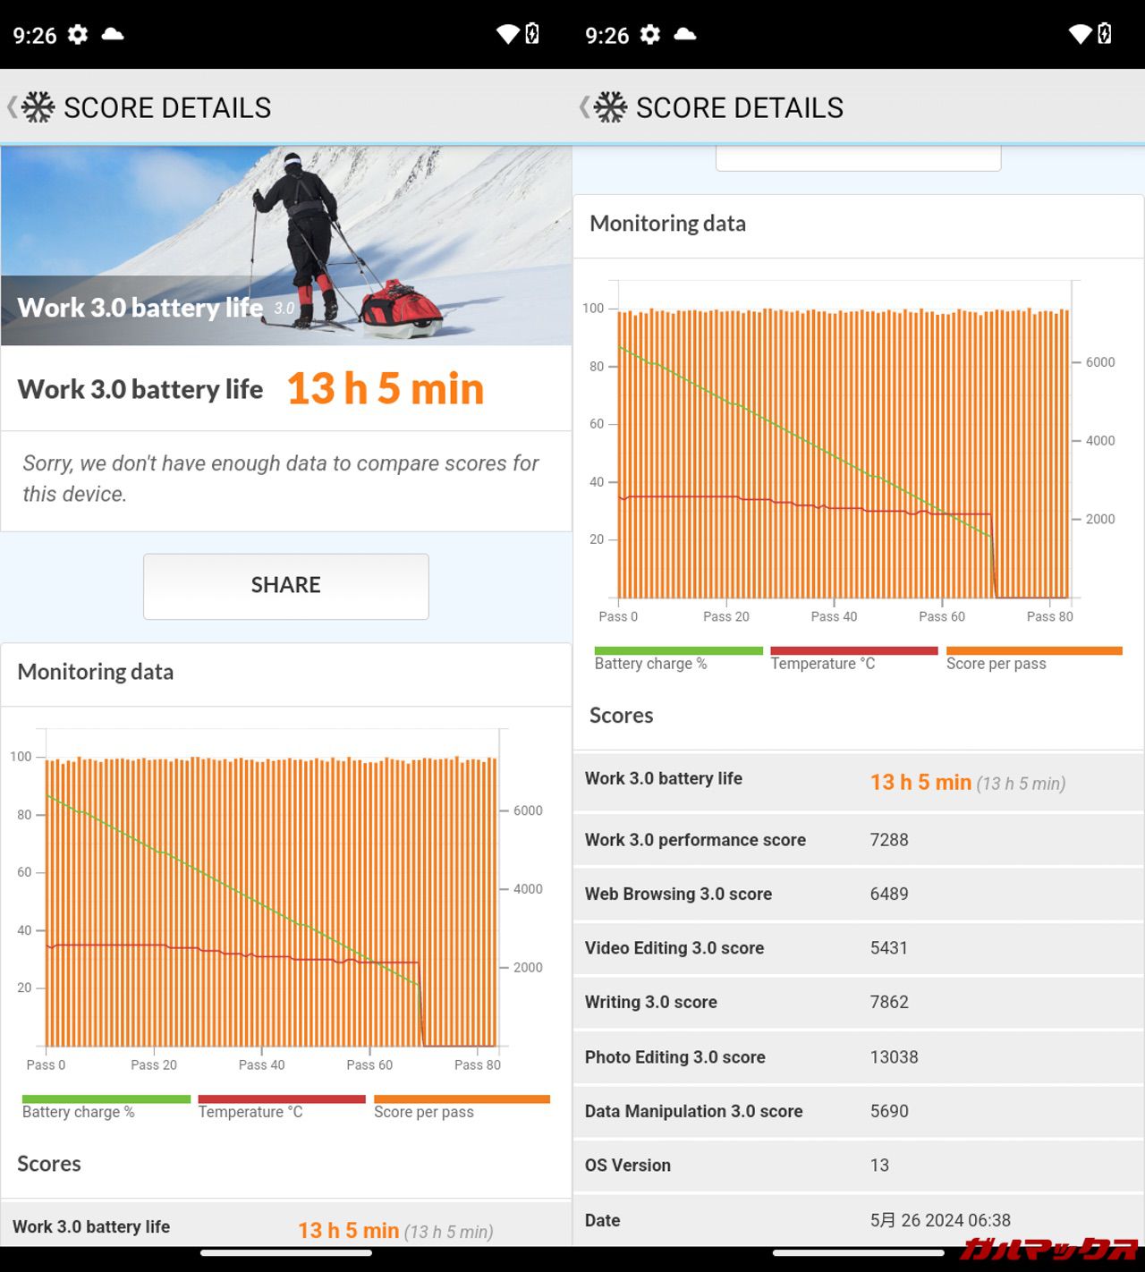Tap the back chevron in left header
Viewport: 1145px width, 1272px height.
point(12,107)
